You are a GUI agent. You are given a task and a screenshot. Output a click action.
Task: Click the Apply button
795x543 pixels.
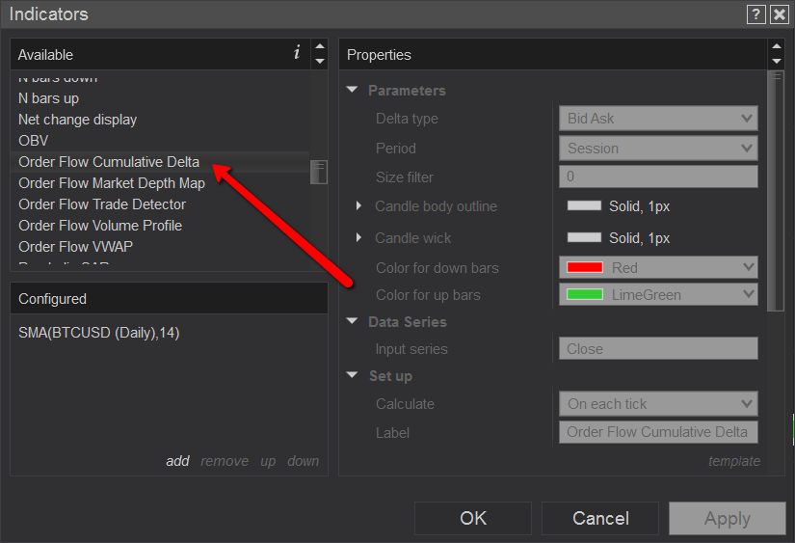coord(727,518)
